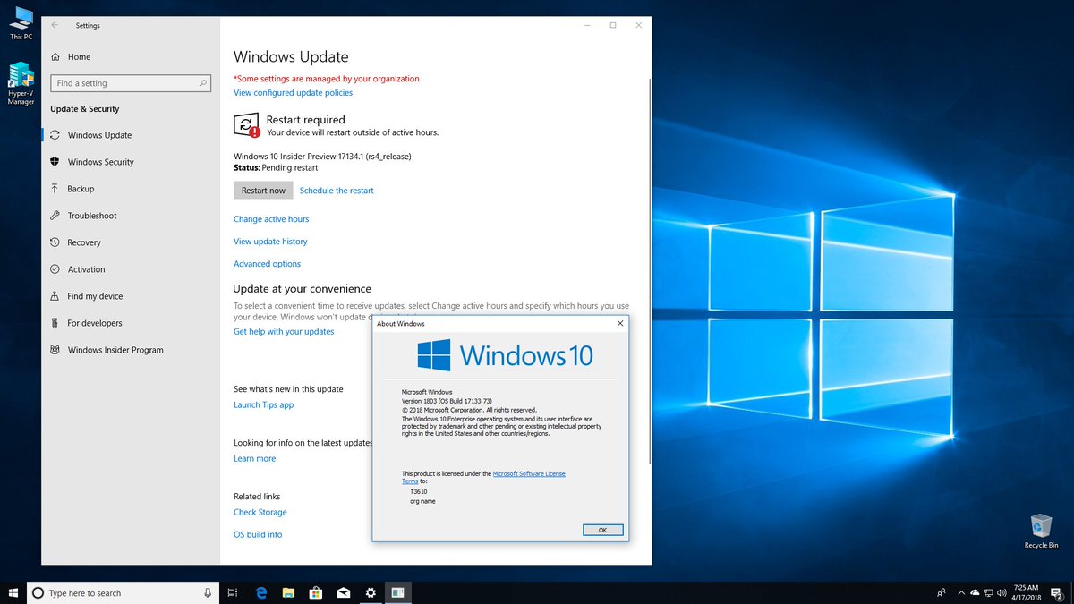1074x604 pixels.
Task: Open Microsoft Store from taskbar
Action: click(x=315, y=592)
